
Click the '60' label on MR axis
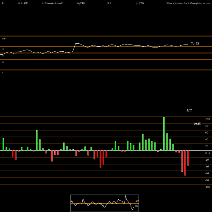pyautogui.click(x=207, y=133)
